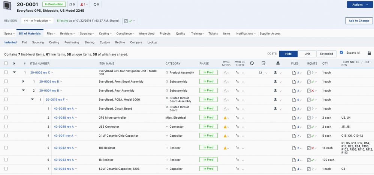
Task: Click the Add to Change button
Action: (x=359, y=21)
